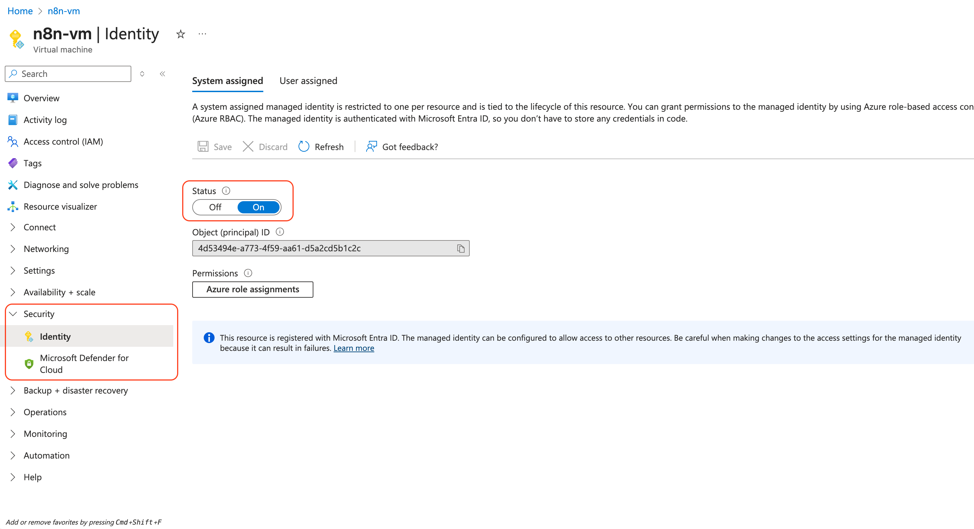Click the Status info icon

[x=226, y=191]
